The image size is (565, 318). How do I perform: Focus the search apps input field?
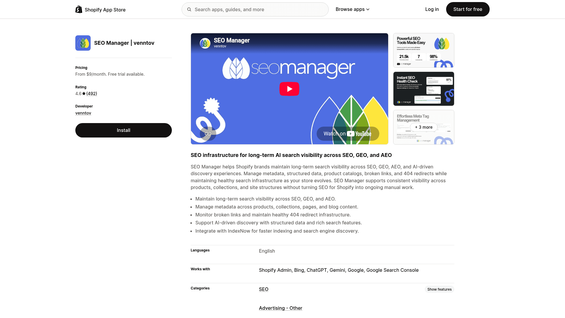pos(255,9)
